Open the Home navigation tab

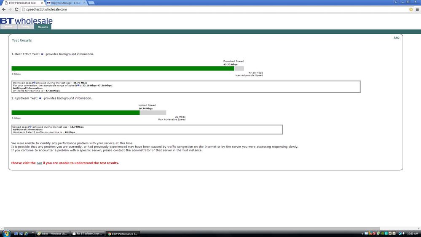[8, 27]
